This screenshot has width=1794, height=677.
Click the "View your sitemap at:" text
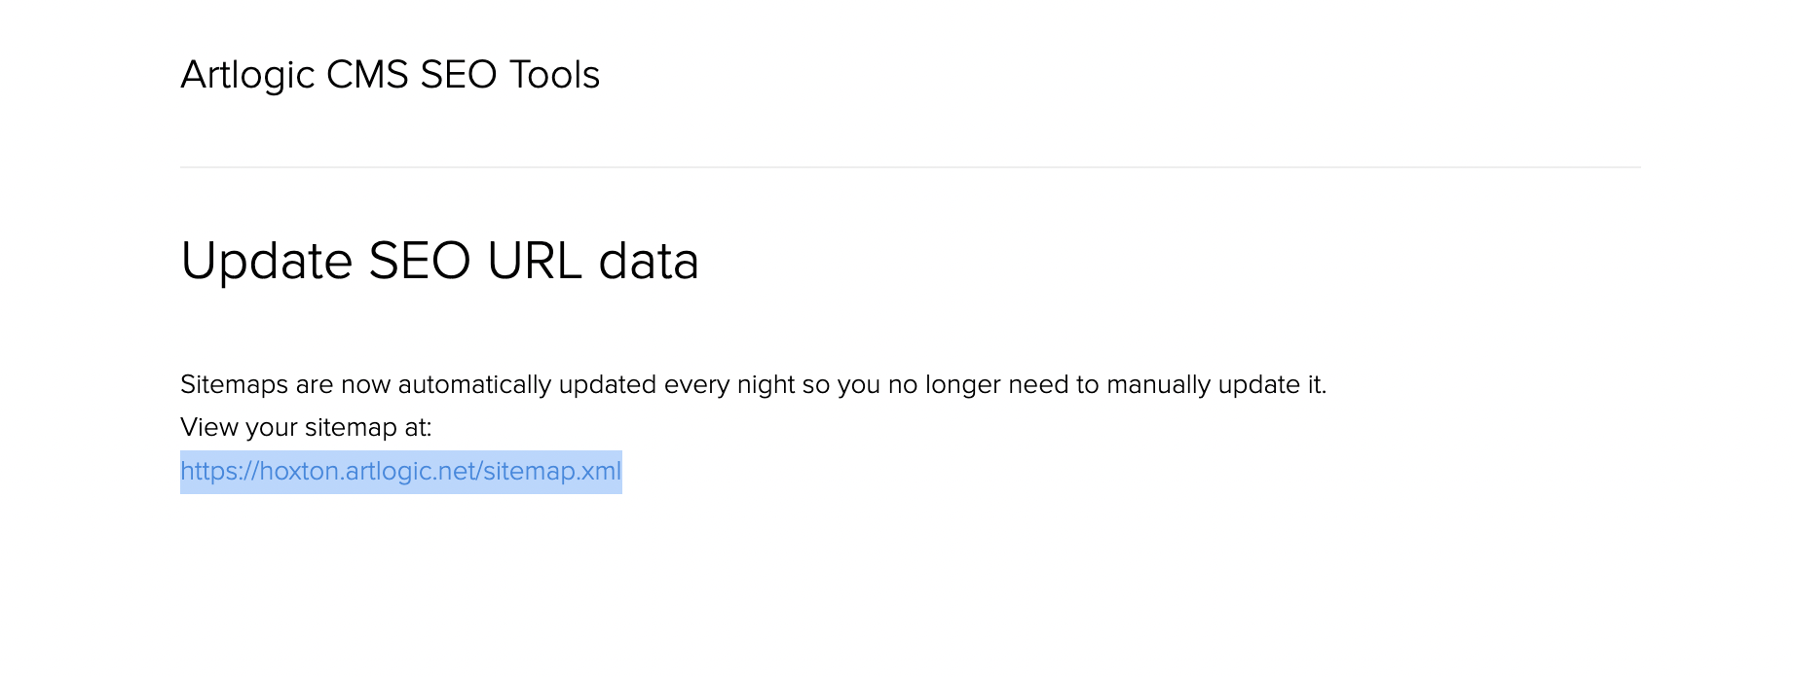point(306,428)
